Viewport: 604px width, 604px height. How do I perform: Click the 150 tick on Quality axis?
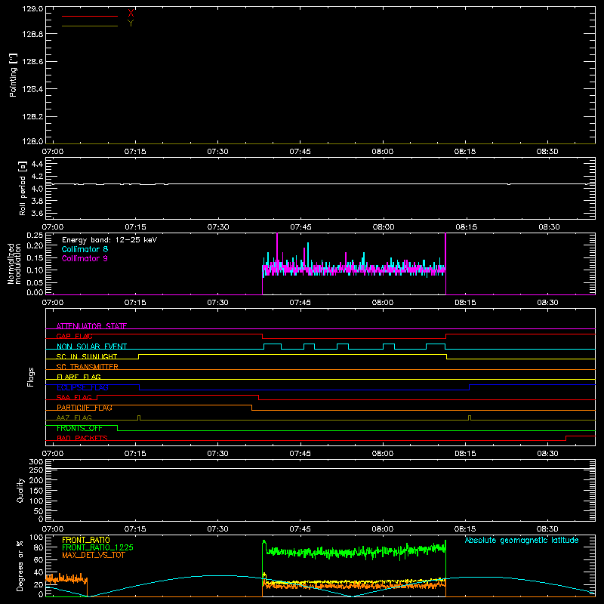pos(36,492)
